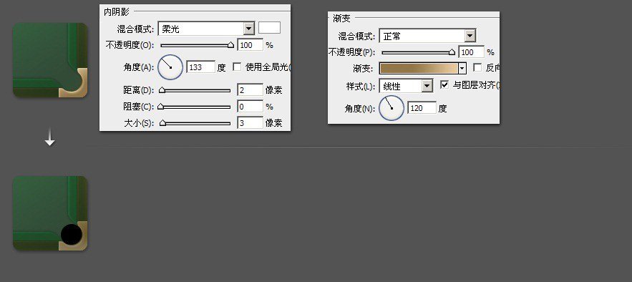The image size is (632, 282).
Task: Click the gradient opacity field showing 100
Action: (472, 52)
